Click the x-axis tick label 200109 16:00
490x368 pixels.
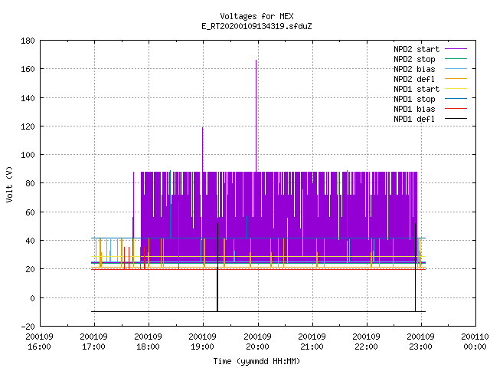[x=39, y=342]
